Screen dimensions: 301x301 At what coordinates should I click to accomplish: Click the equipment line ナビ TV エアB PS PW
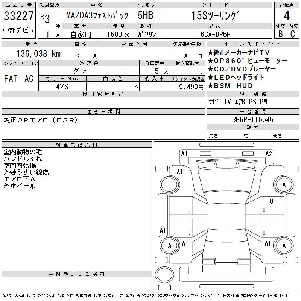pos(238,102)
